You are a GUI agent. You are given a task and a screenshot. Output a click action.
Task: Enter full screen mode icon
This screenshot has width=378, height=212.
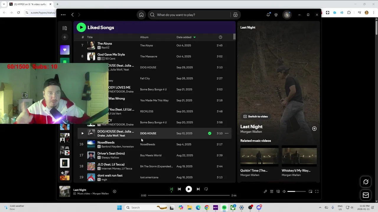[317, 191]
